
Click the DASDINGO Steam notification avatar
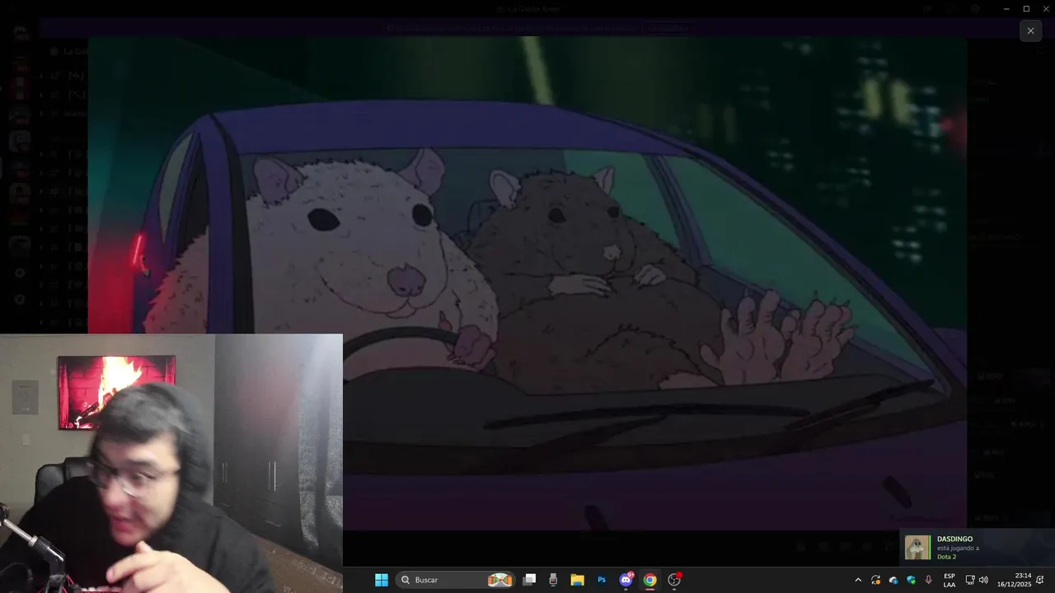tap(917, 548)
